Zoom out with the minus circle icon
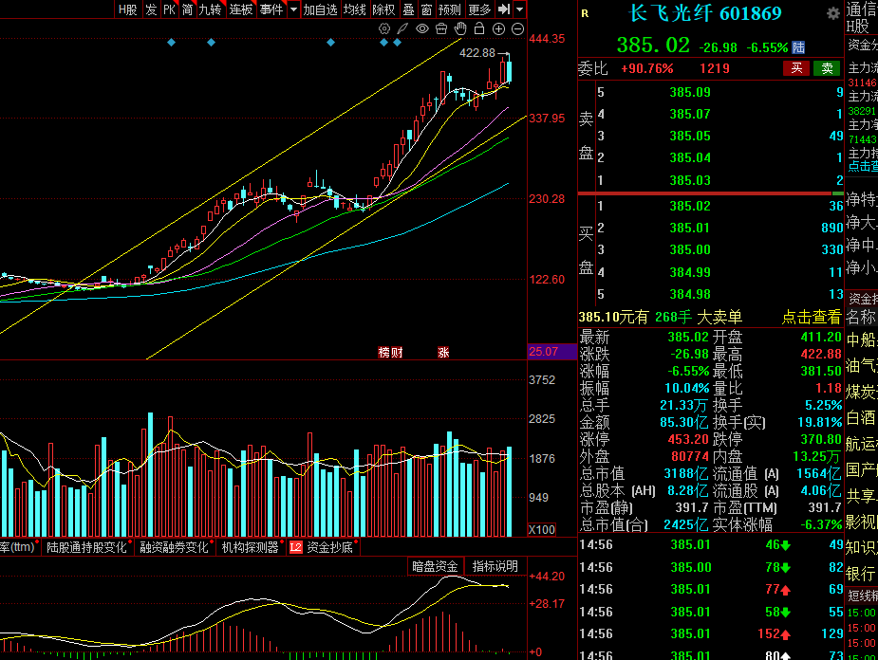This screenshot has width=878, height=660. pos(518,28)
